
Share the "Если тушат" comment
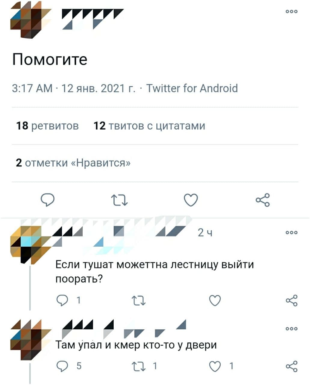(292, 300)
